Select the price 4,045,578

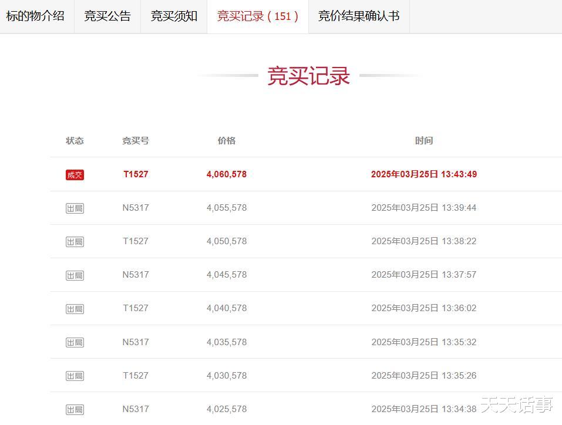[227, 275]
